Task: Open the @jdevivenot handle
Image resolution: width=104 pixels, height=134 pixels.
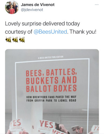Action: tap(32, 10)
